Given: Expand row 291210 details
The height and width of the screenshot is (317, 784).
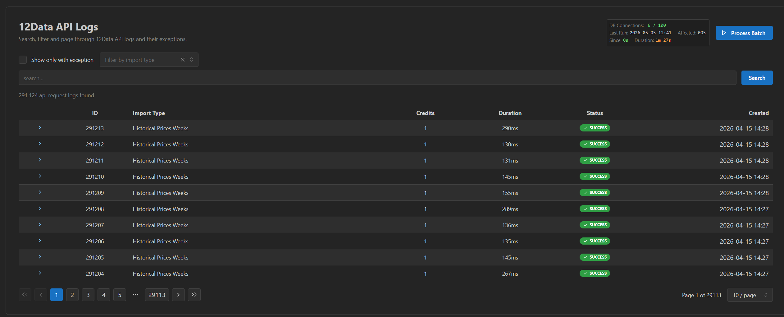Looking at the screenshot, I should point(40,176).
